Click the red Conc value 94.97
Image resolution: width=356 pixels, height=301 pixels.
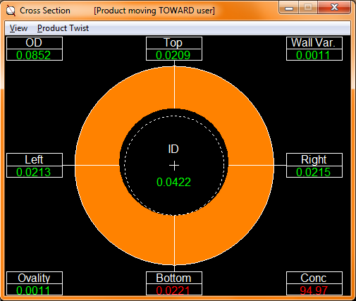pos(314,290)
